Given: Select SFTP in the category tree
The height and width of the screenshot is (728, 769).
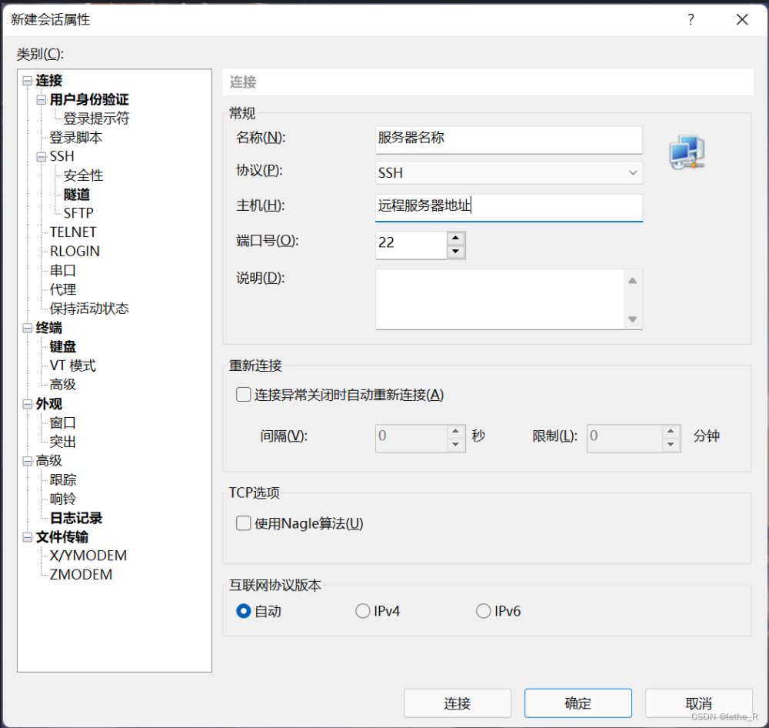Looking at the screenshot, I should (x=78, y=213).
